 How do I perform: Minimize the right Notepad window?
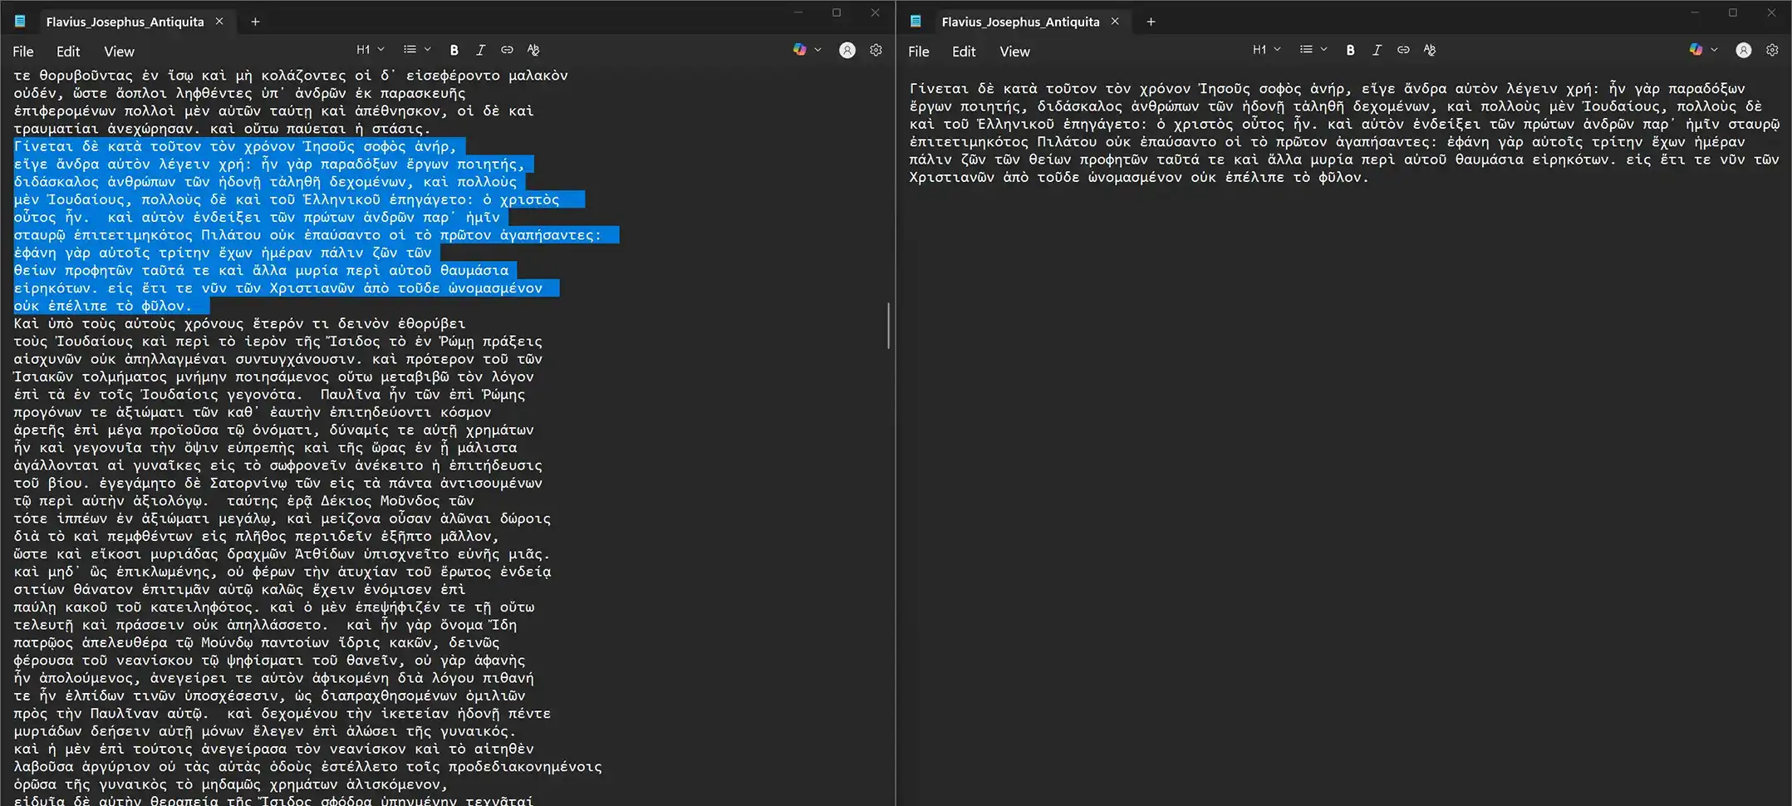(1695, 12)
